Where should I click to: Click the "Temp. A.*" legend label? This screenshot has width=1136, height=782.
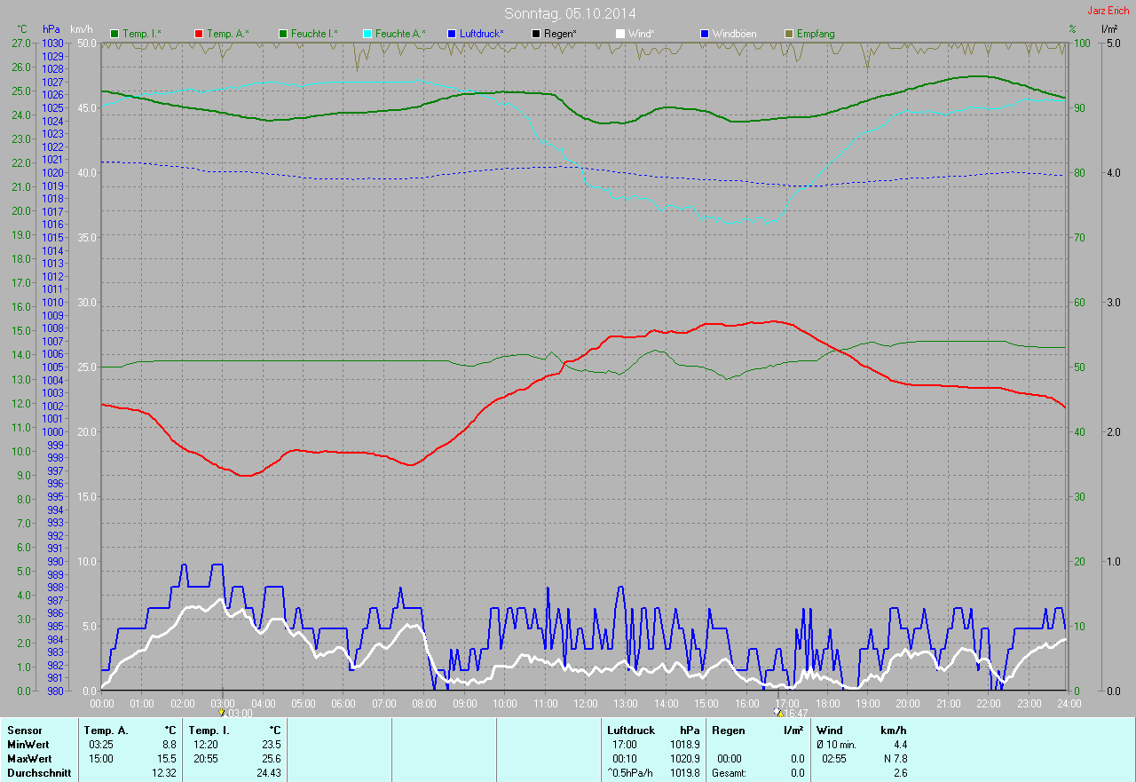pyautogui.click(x=227, y=34)
